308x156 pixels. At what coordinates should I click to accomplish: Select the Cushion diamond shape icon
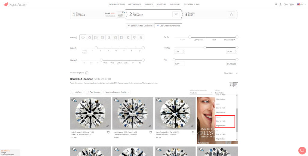click(96, 38)
